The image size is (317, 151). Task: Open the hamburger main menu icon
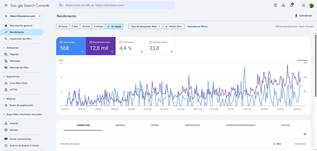(6, 6)
